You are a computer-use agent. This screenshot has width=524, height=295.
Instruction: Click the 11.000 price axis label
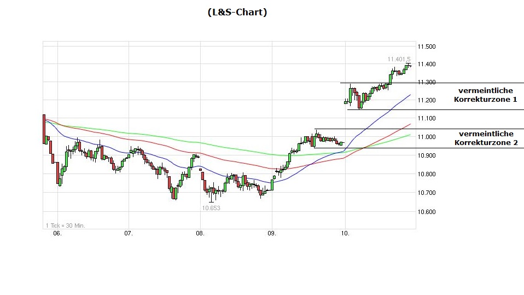pyautogui.click(x=426, y=137)
